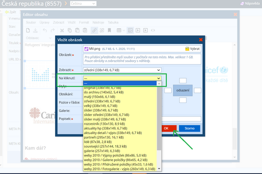262x174 pixels.
Task: Click the new document icon
Action: click(28, 31)
